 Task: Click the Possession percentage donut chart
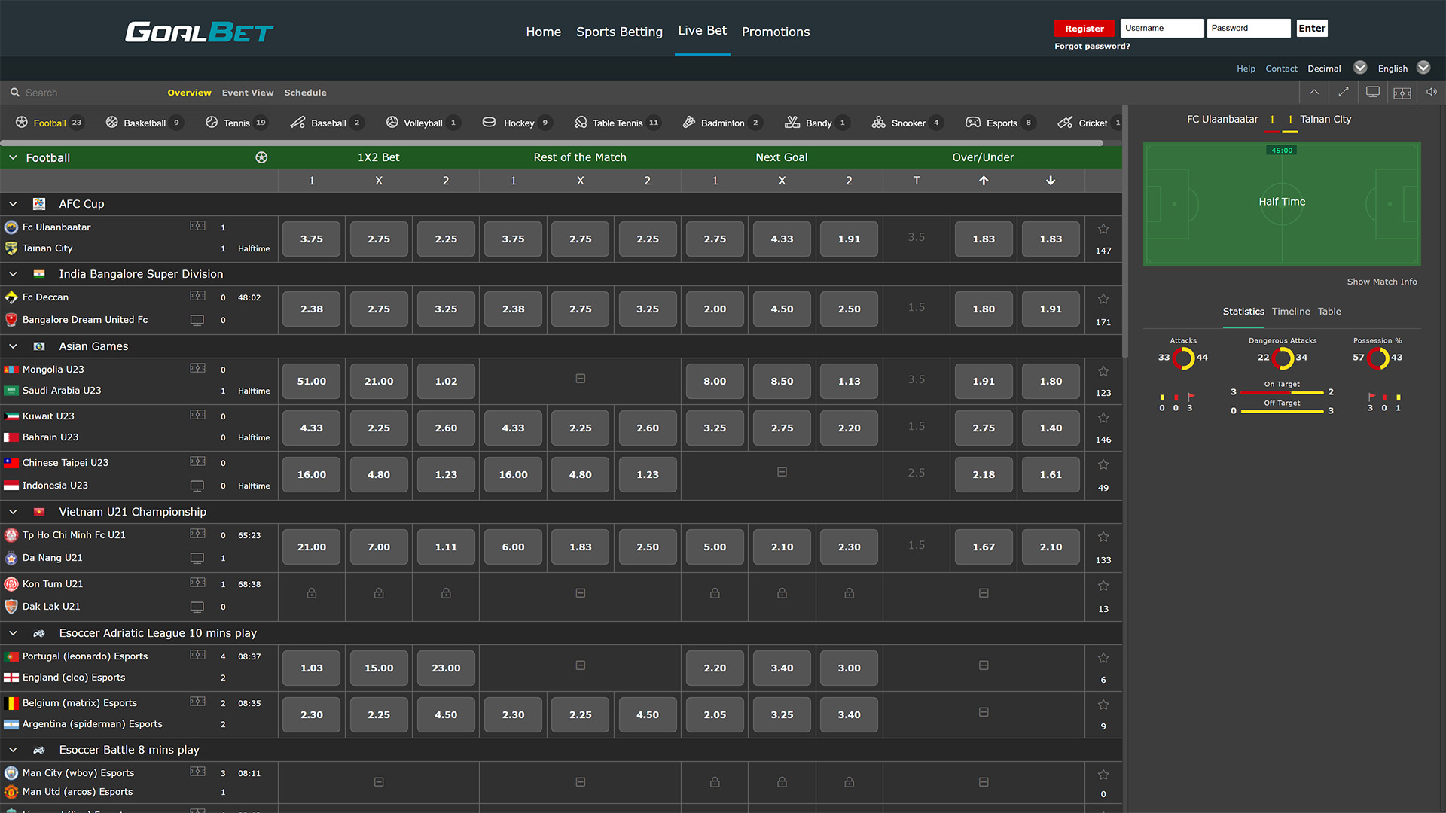(x=1377, y=358)
